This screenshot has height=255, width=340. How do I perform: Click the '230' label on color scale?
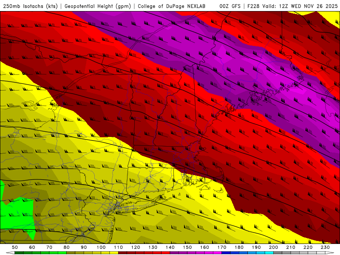point(325,247)
